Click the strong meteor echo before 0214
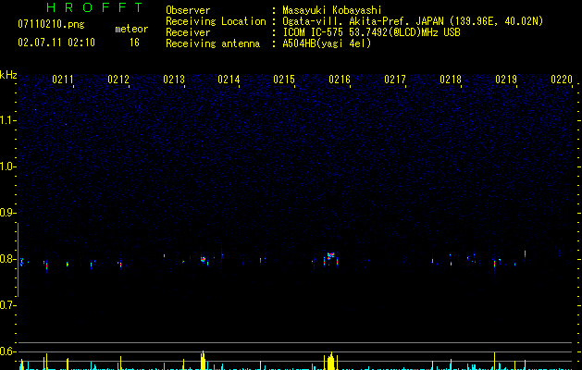Screen dimensions: 582x370 203,259
